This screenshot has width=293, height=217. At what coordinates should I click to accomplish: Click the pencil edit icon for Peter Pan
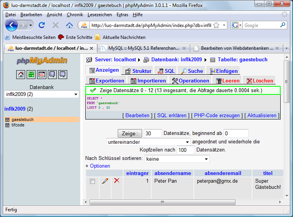point(105,181)
